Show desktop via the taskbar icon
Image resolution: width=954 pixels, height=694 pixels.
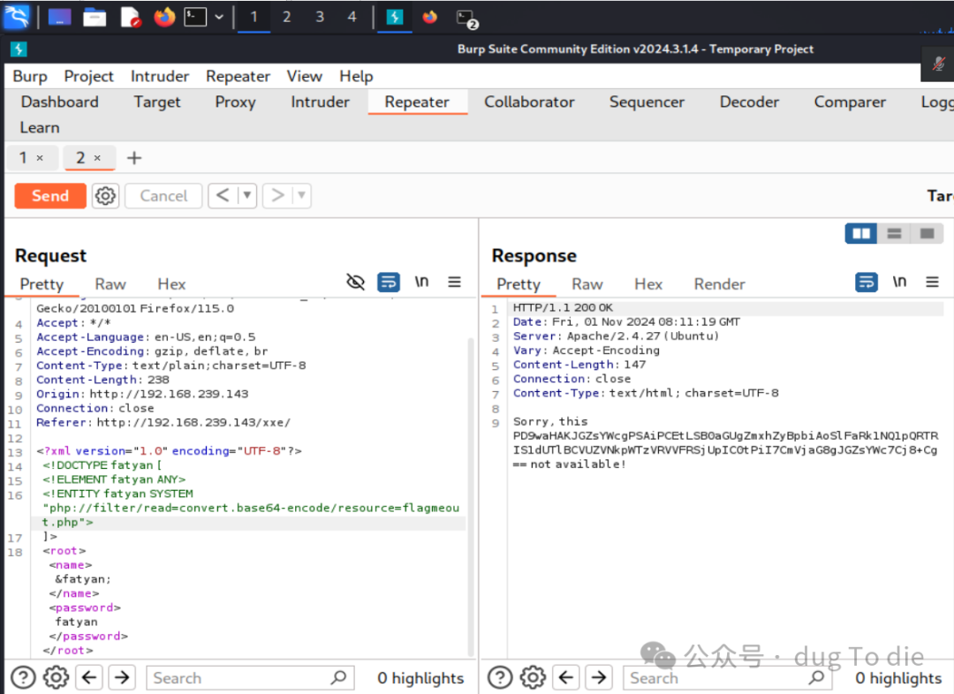[x=59, y=18]
